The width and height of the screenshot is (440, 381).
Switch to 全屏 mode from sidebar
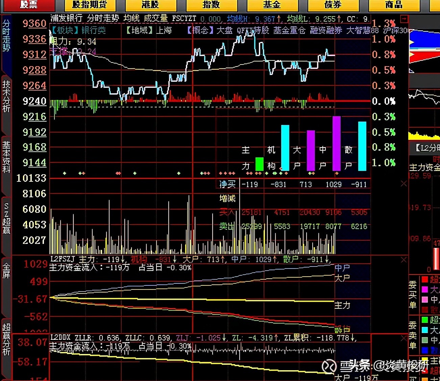(x=6, y=271)
